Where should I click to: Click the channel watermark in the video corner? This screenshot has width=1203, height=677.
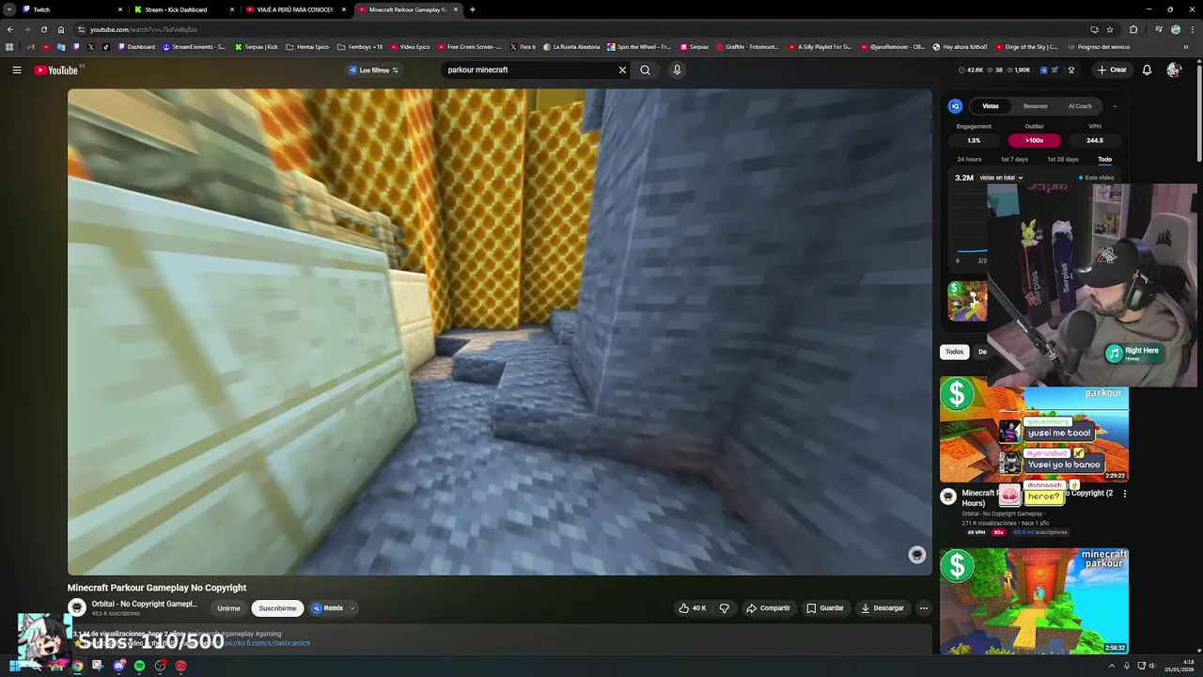click(x=917, y=555)
